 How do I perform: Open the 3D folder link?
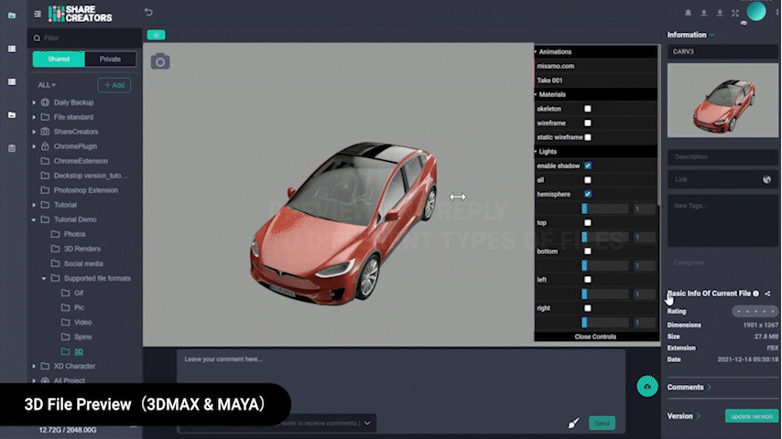(79, 352)
